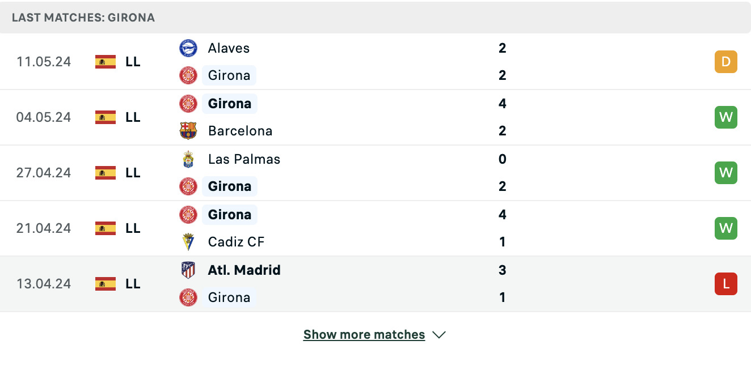Open the 21.04.24 Girona vs Cadiz match row

tap(375, 228)
